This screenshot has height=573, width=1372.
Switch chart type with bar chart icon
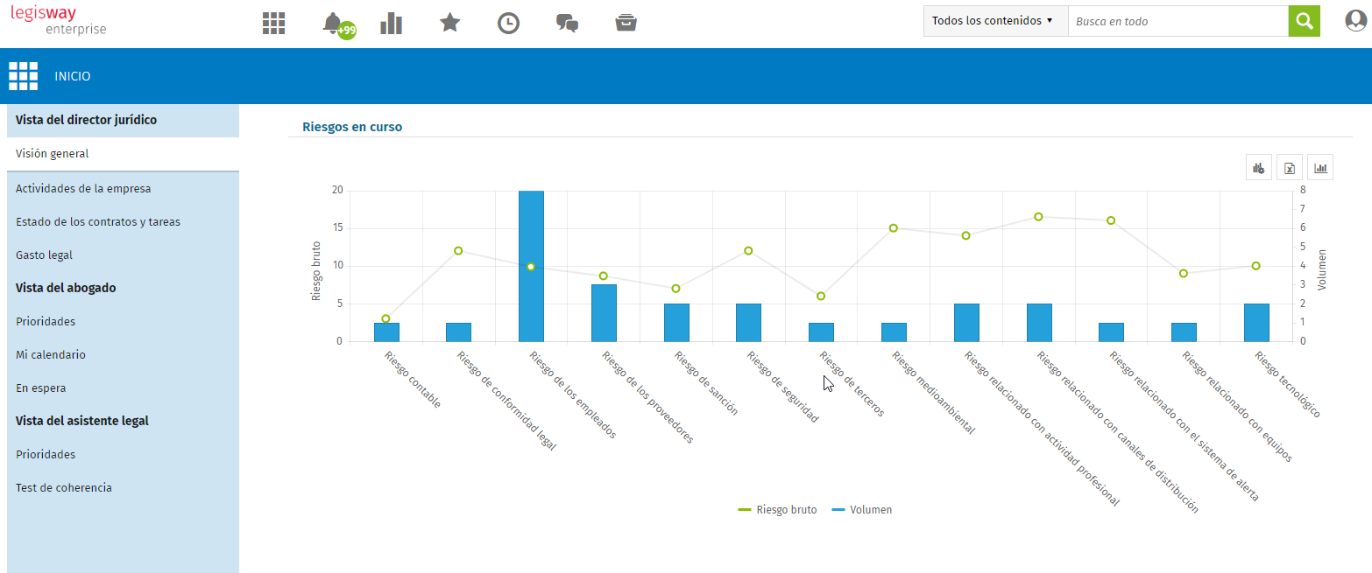coord(1320,168)
